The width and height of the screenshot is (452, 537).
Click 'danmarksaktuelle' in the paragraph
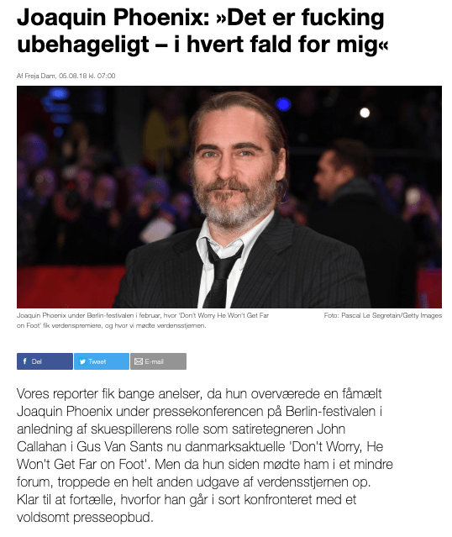pos(236,446)
